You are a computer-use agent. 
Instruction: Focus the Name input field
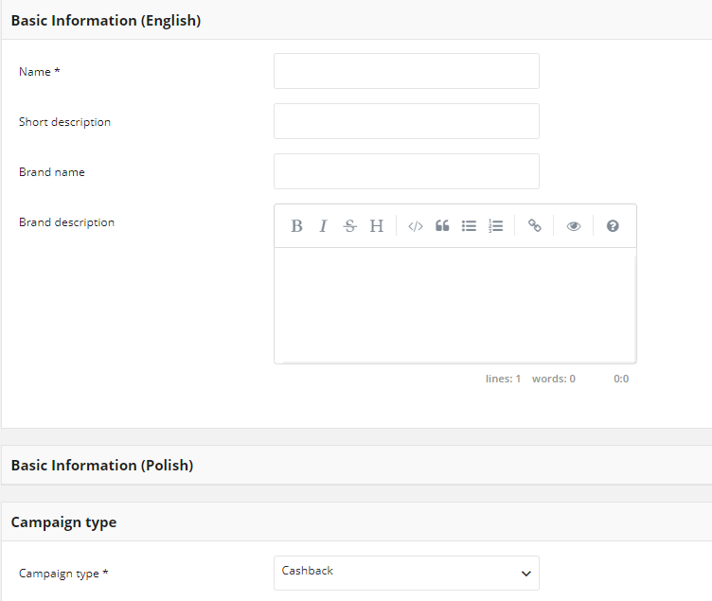[406, 71]
